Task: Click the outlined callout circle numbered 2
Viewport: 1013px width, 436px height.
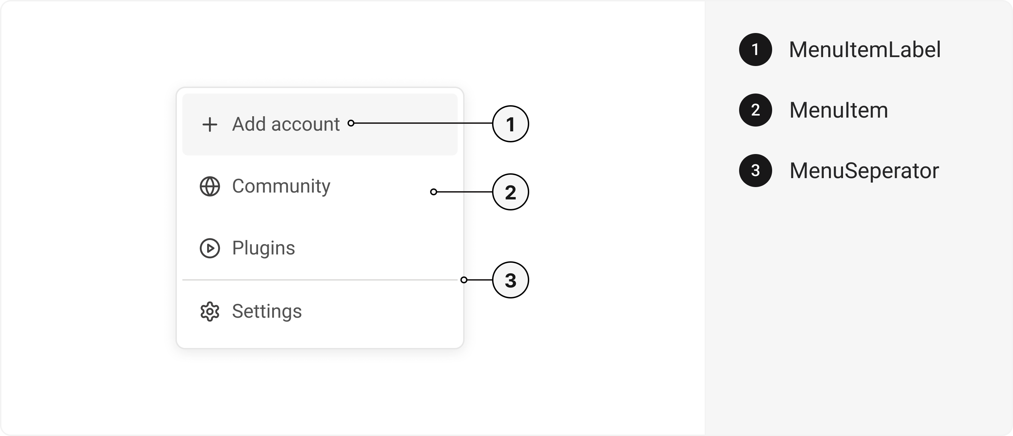Action: (x=510, y=192)
